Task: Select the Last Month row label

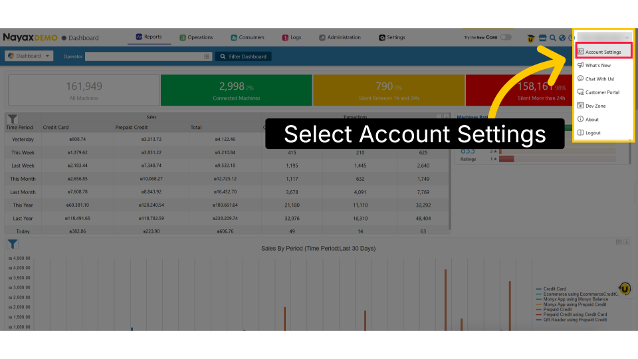Action: pos(23,192)
